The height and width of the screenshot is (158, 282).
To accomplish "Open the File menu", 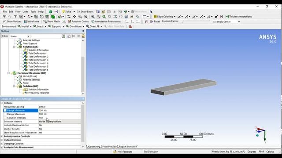I will pyautogui.click(x=5, y=12).
